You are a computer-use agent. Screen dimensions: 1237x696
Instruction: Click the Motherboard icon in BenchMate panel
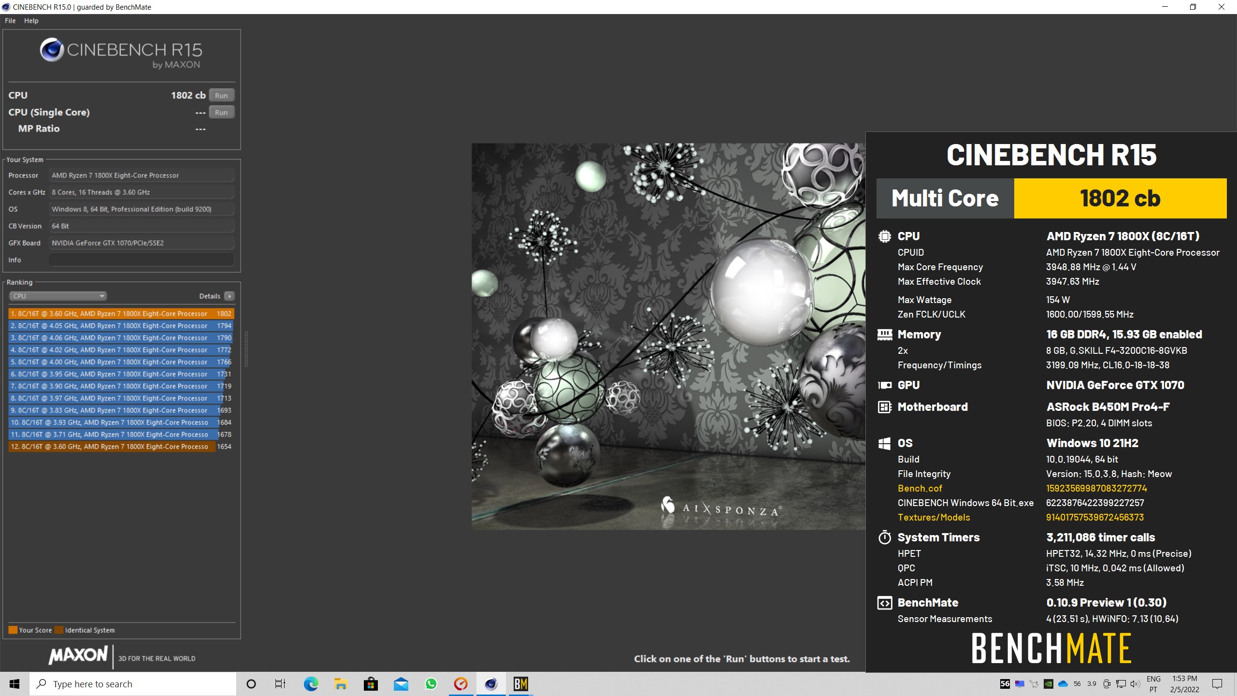coord(885,407)
